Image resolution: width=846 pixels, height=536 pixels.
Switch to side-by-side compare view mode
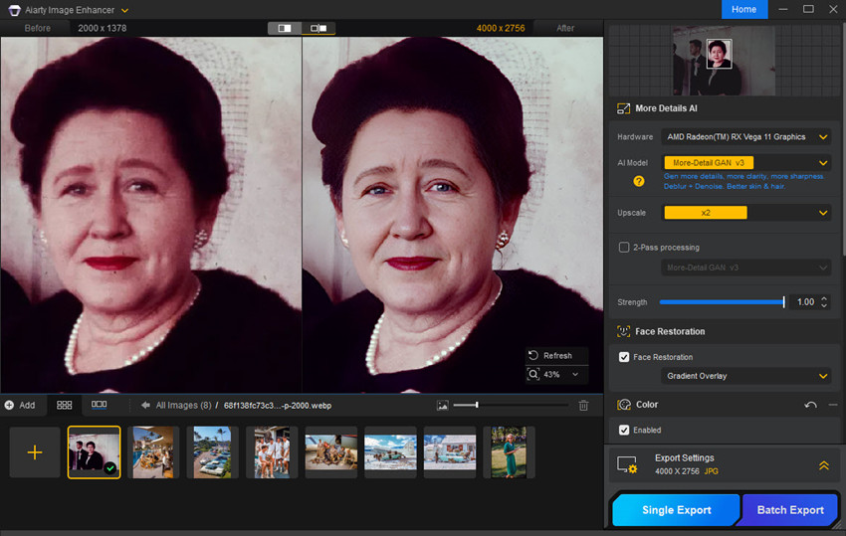tap(318, 28)
